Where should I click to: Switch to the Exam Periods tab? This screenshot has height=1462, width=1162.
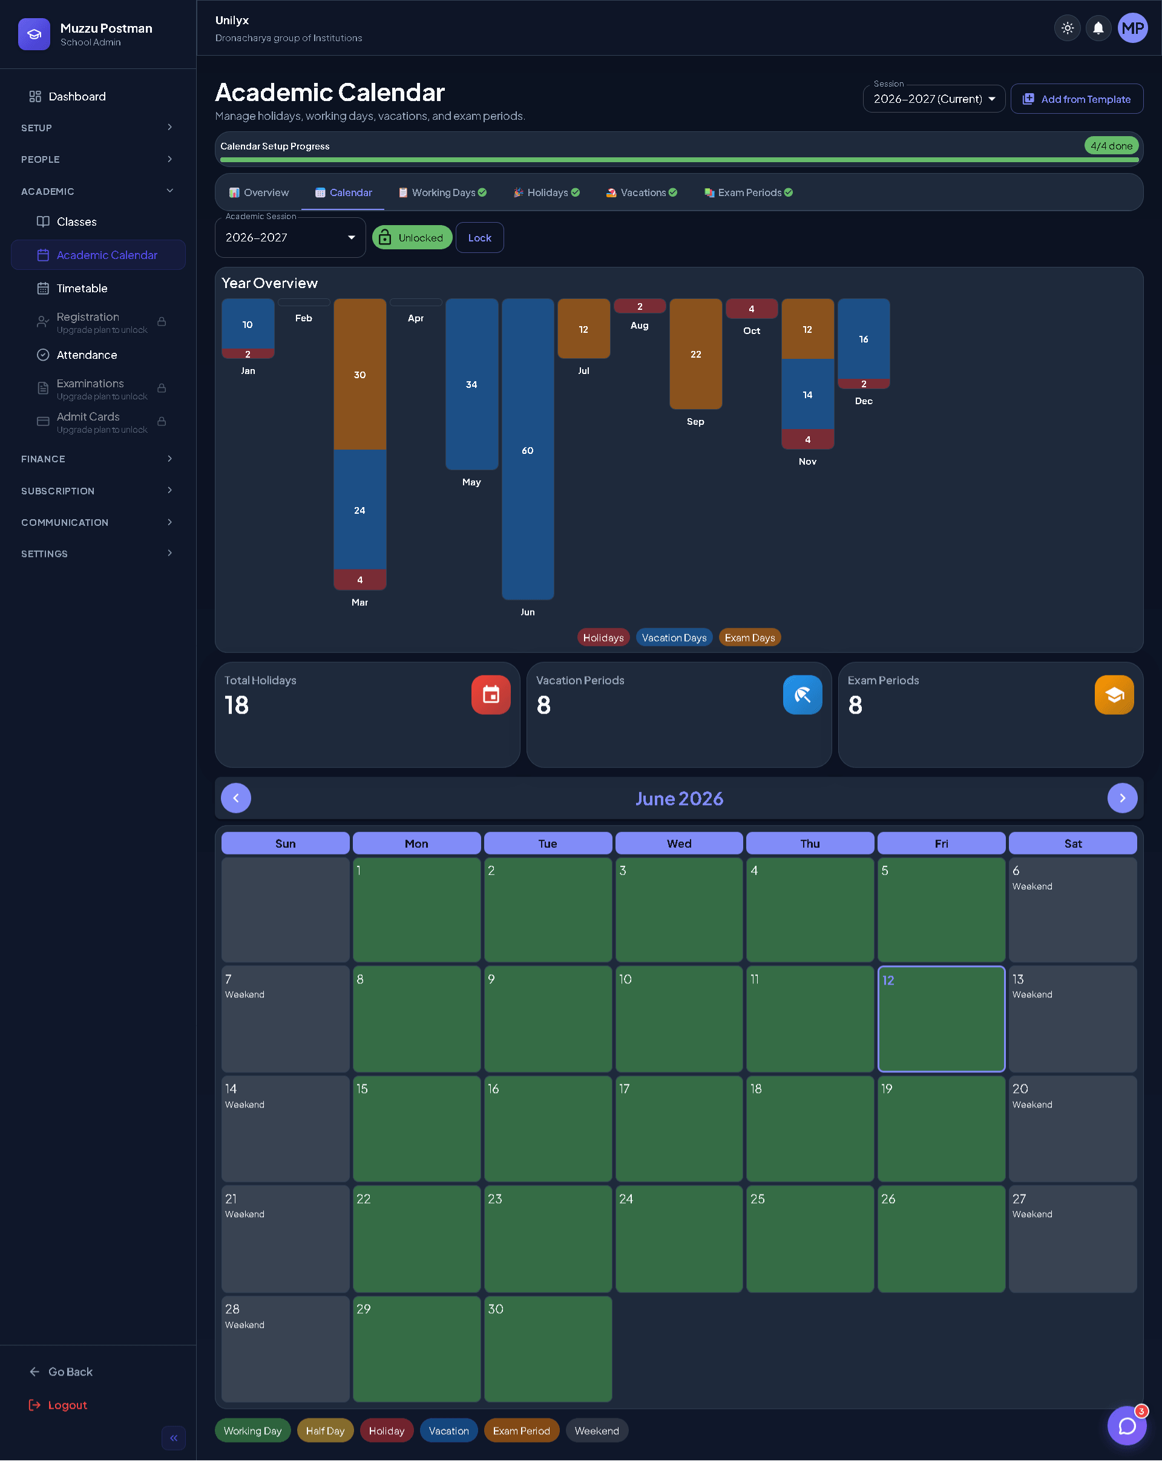pos(749,192)
